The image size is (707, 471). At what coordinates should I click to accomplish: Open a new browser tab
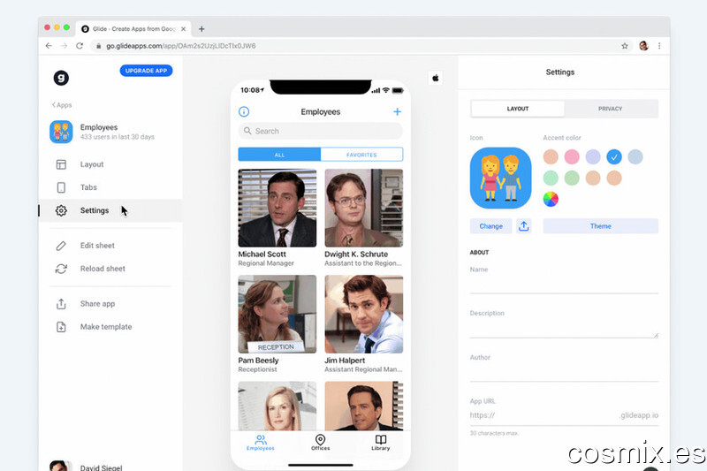click(x=201, y=29)
